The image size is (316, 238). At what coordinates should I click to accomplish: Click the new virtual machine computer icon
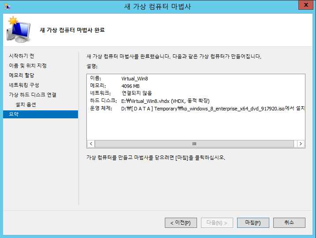[x=19, y=30]
